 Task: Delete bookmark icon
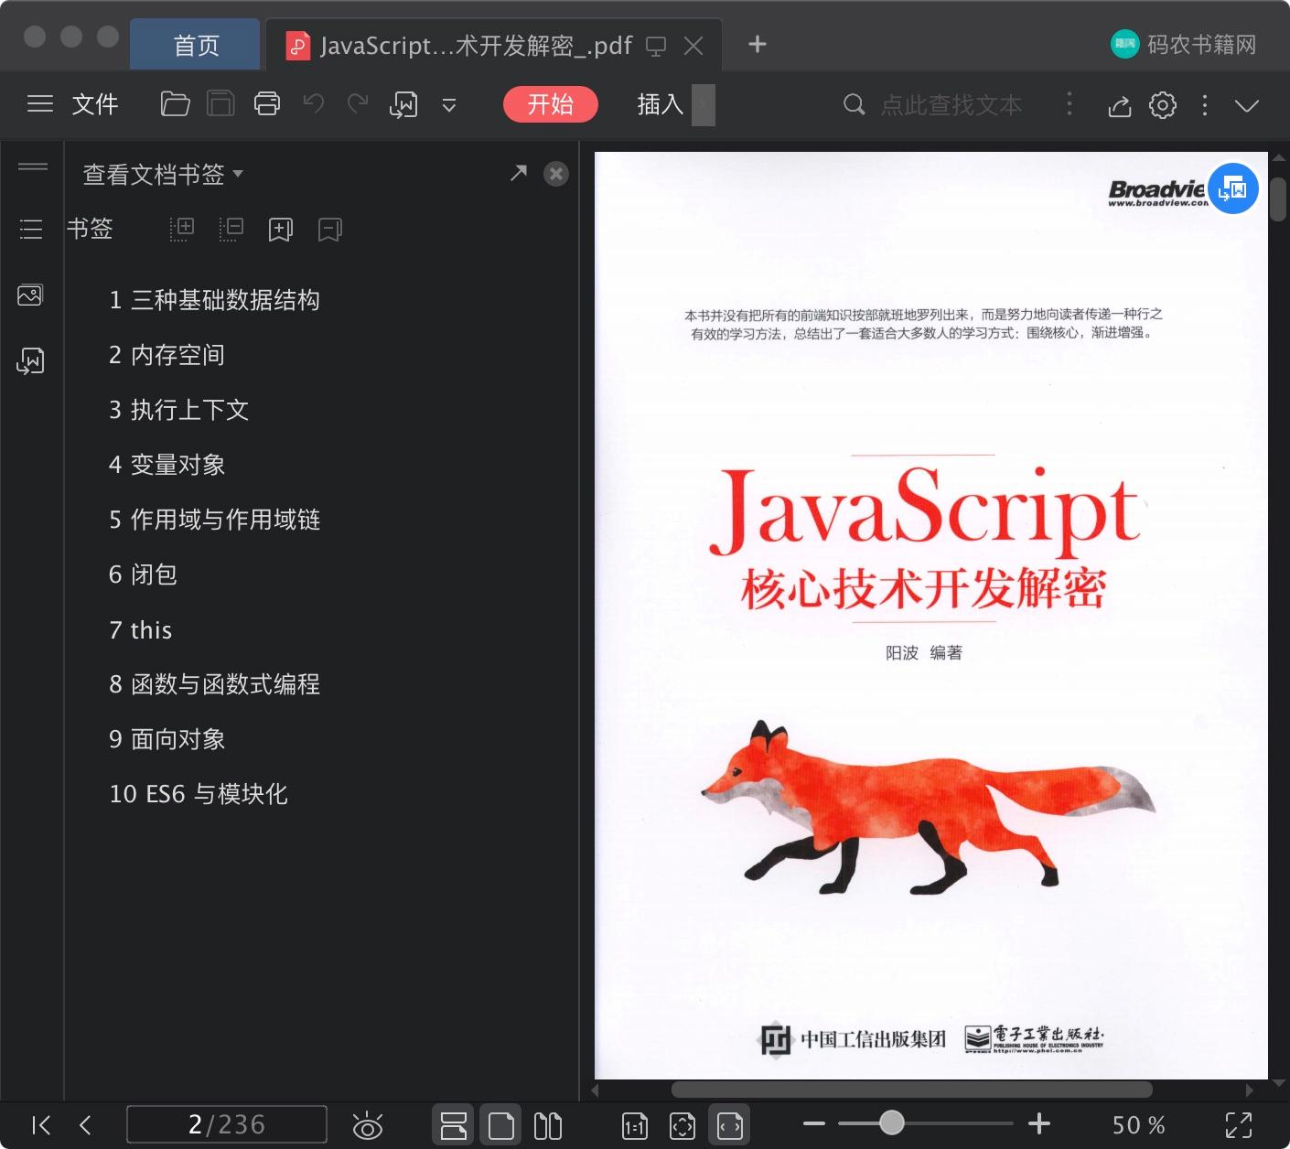pyautogui.click(x=330, y=230)
